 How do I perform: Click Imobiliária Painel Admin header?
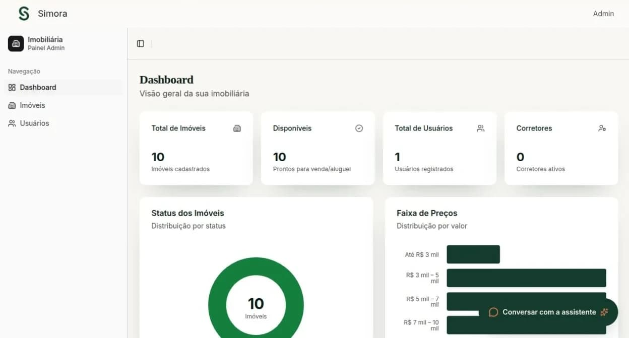(x=64, y=44)
